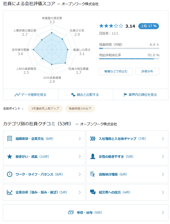Click the triple chevron icon for 入社理由
This screenshot has width=170, height=224.
click(x=93, y=138)
